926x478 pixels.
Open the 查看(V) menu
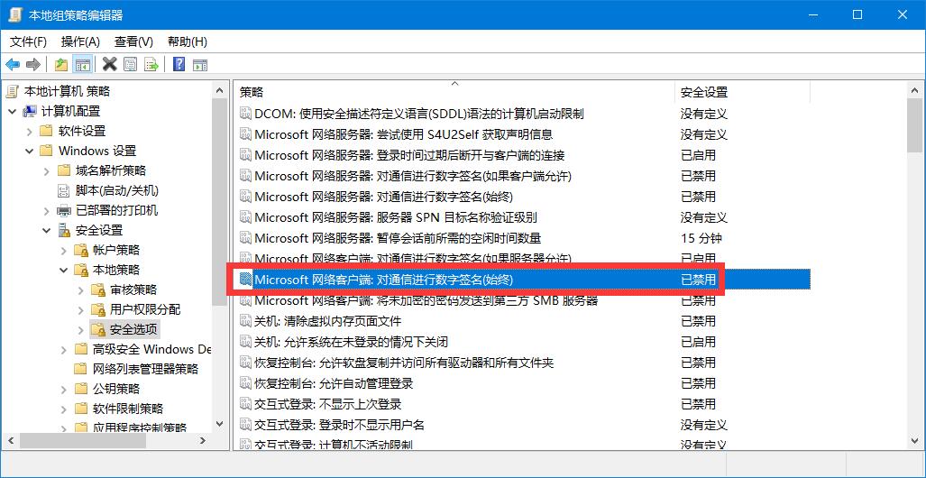(134, 42)
